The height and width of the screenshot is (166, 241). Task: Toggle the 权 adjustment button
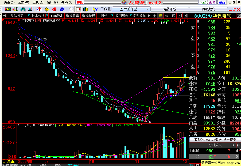click(x=161, y=16)
